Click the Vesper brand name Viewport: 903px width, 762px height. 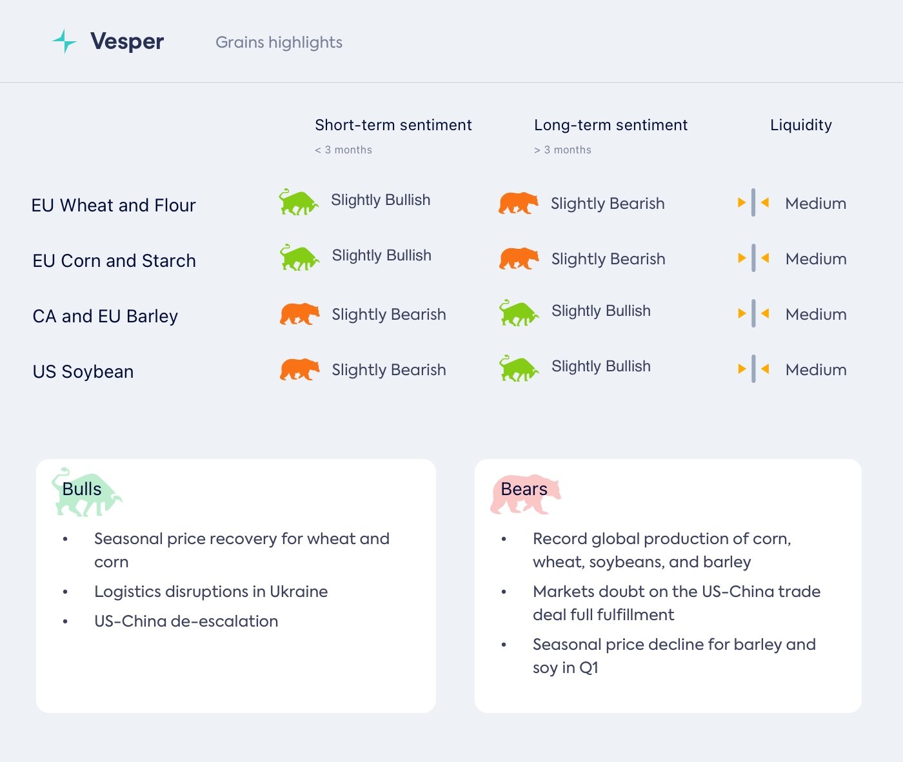[x=127, y=41]
